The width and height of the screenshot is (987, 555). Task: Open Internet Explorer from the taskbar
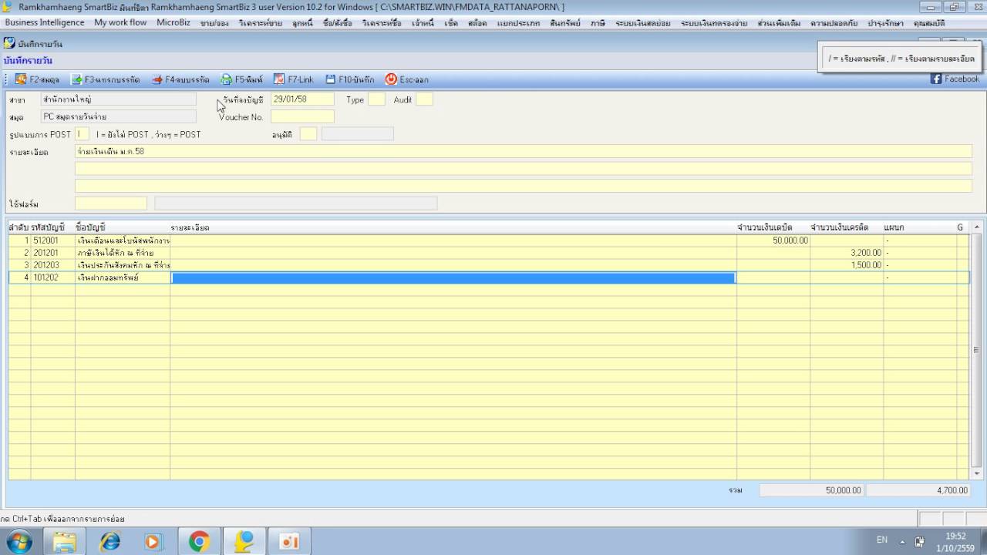click(x=110, y=542)
